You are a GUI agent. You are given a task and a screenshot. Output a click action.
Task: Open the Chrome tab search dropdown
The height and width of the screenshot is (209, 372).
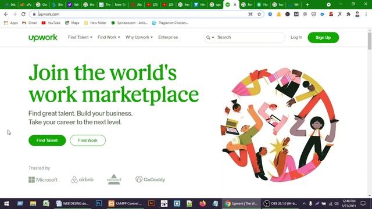(x=328, y=5)
